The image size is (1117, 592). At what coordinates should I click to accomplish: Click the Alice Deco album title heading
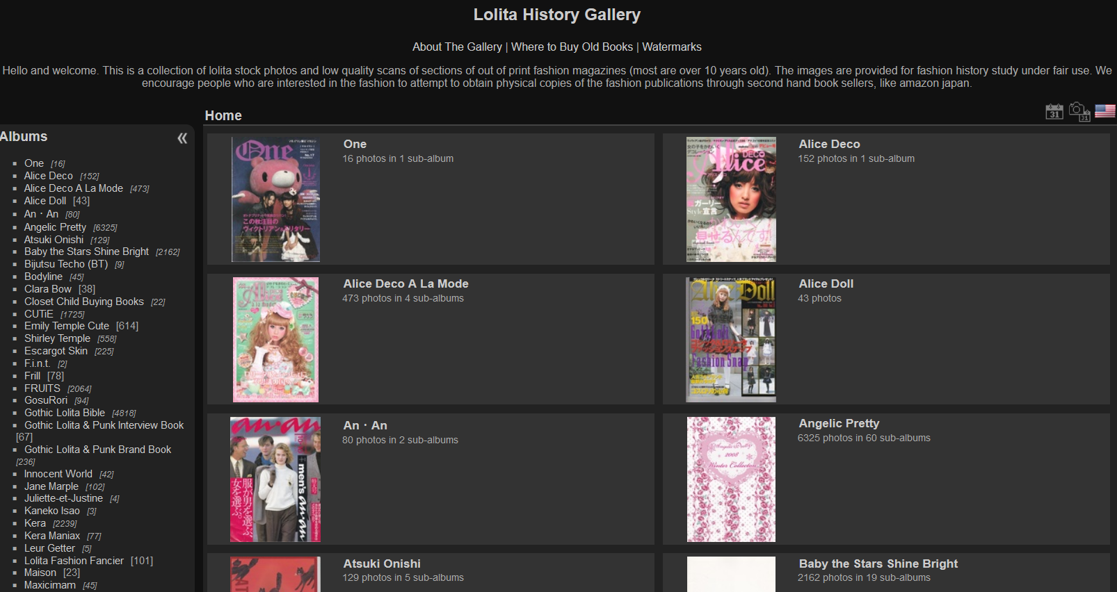pos(829,145)
